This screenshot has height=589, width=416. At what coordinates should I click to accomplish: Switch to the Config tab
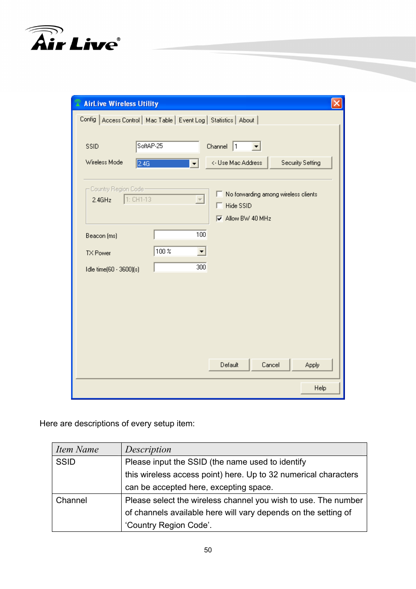[x=88, y=119]
